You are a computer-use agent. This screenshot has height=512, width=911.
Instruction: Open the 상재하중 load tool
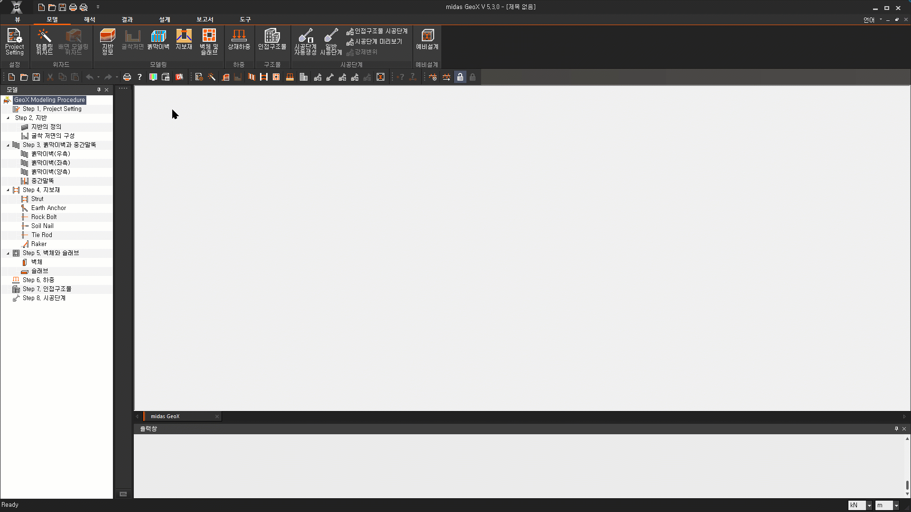[x=239, y=39]
